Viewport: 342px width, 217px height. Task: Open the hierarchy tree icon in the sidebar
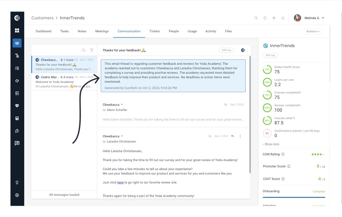[x=17, y=56]
